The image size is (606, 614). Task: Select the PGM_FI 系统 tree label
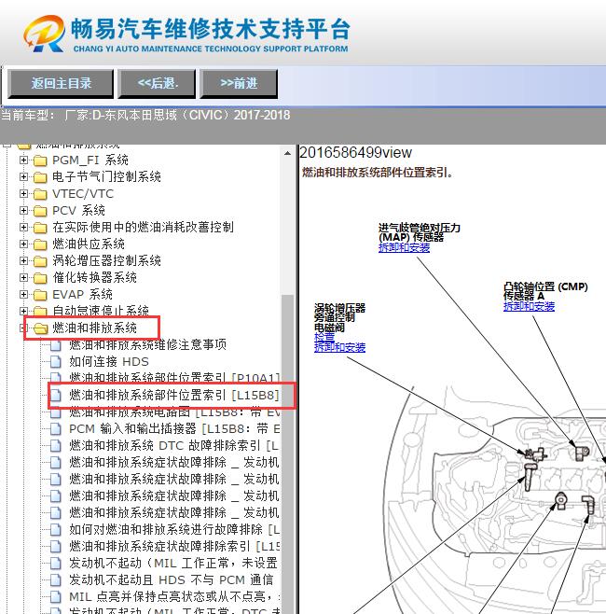(90, 160)
